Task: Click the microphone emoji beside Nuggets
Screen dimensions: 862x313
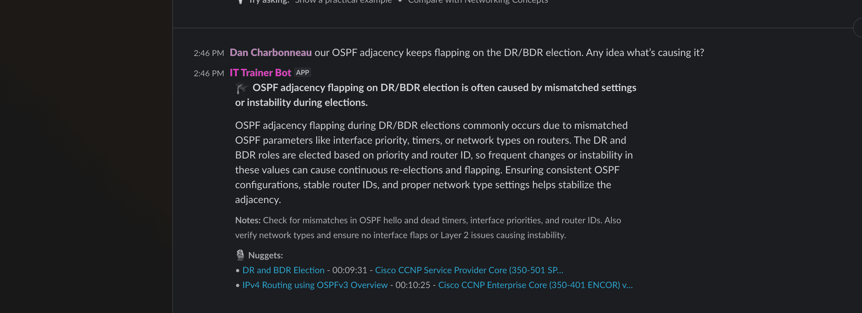Action: pyautogui.click(x=240, y=255)
